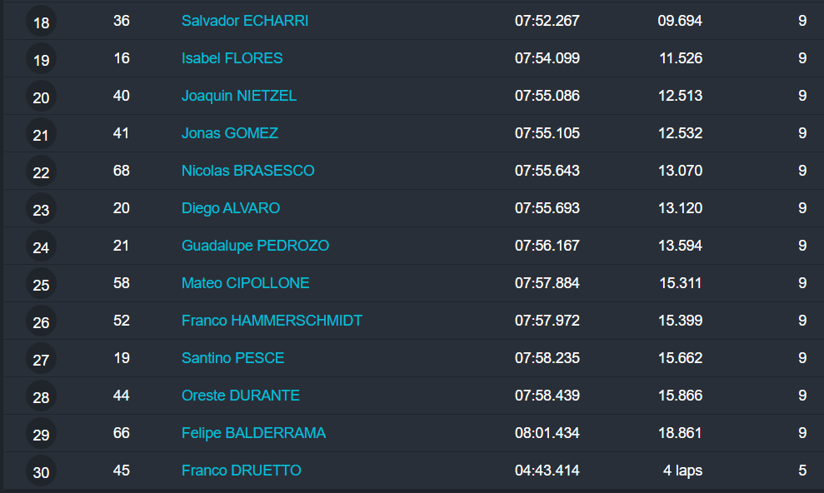Image resolution: width=824 pixels, height=493 pixels.
Task: Click Diego ALVARO name
Action: [x=231, y=208]
